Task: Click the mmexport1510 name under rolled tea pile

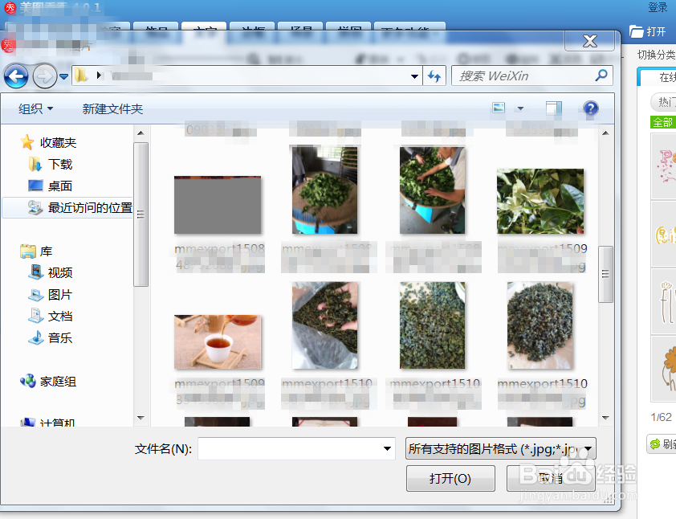Action: [543, 383]
